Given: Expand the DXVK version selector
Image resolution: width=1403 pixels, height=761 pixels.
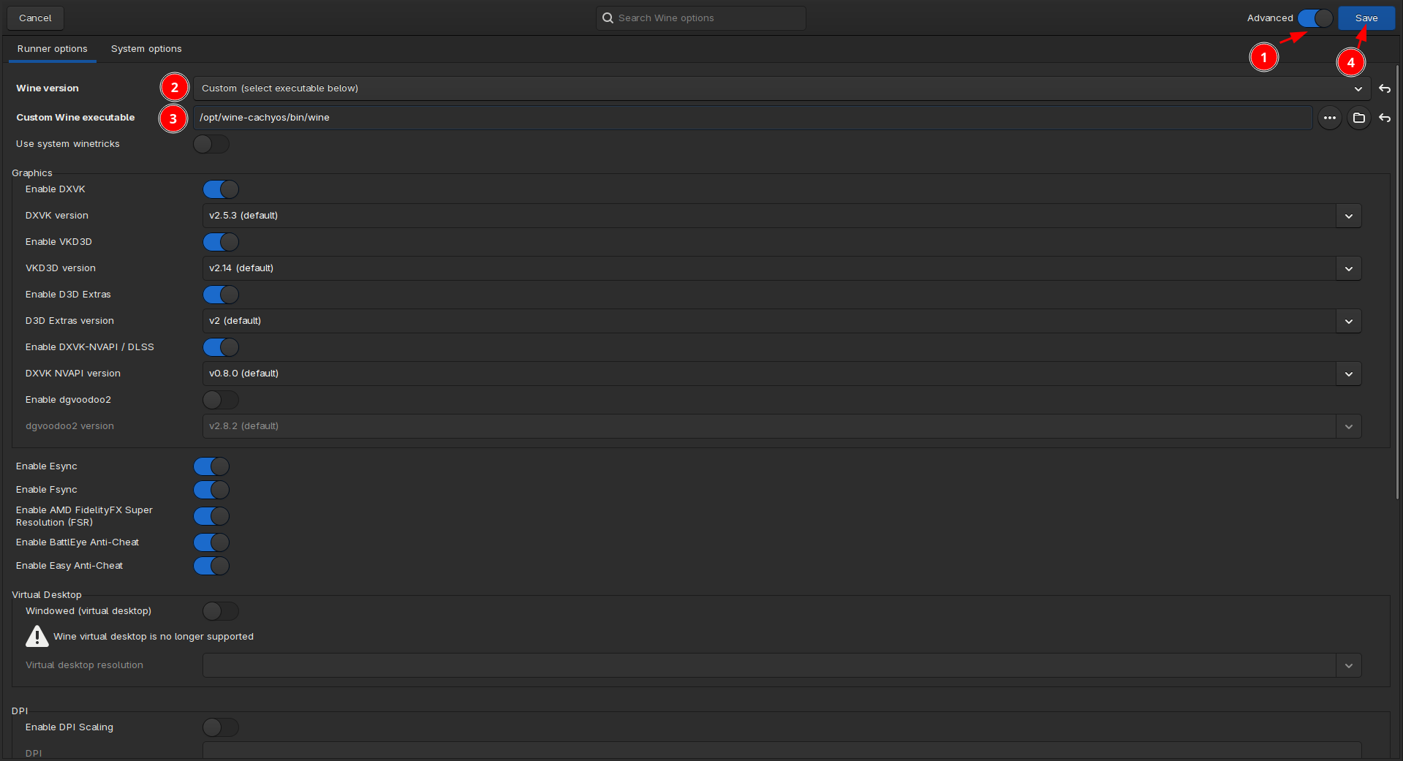Looking at the screenshot, I should [1349, 216].
